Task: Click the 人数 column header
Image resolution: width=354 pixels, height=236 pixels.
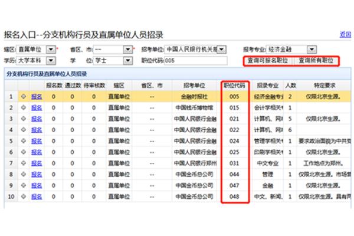Action: point(290,86)
